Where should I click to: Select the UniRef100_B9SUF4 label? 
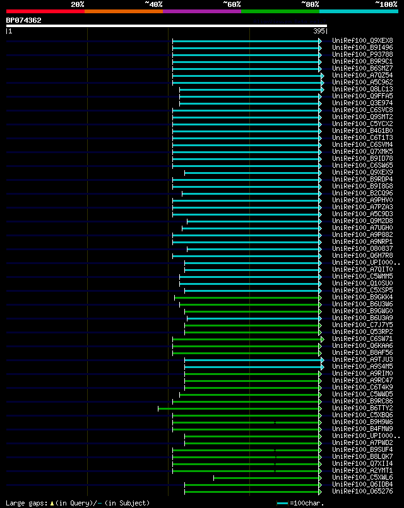pyautogui.click(x=362, y=449)
